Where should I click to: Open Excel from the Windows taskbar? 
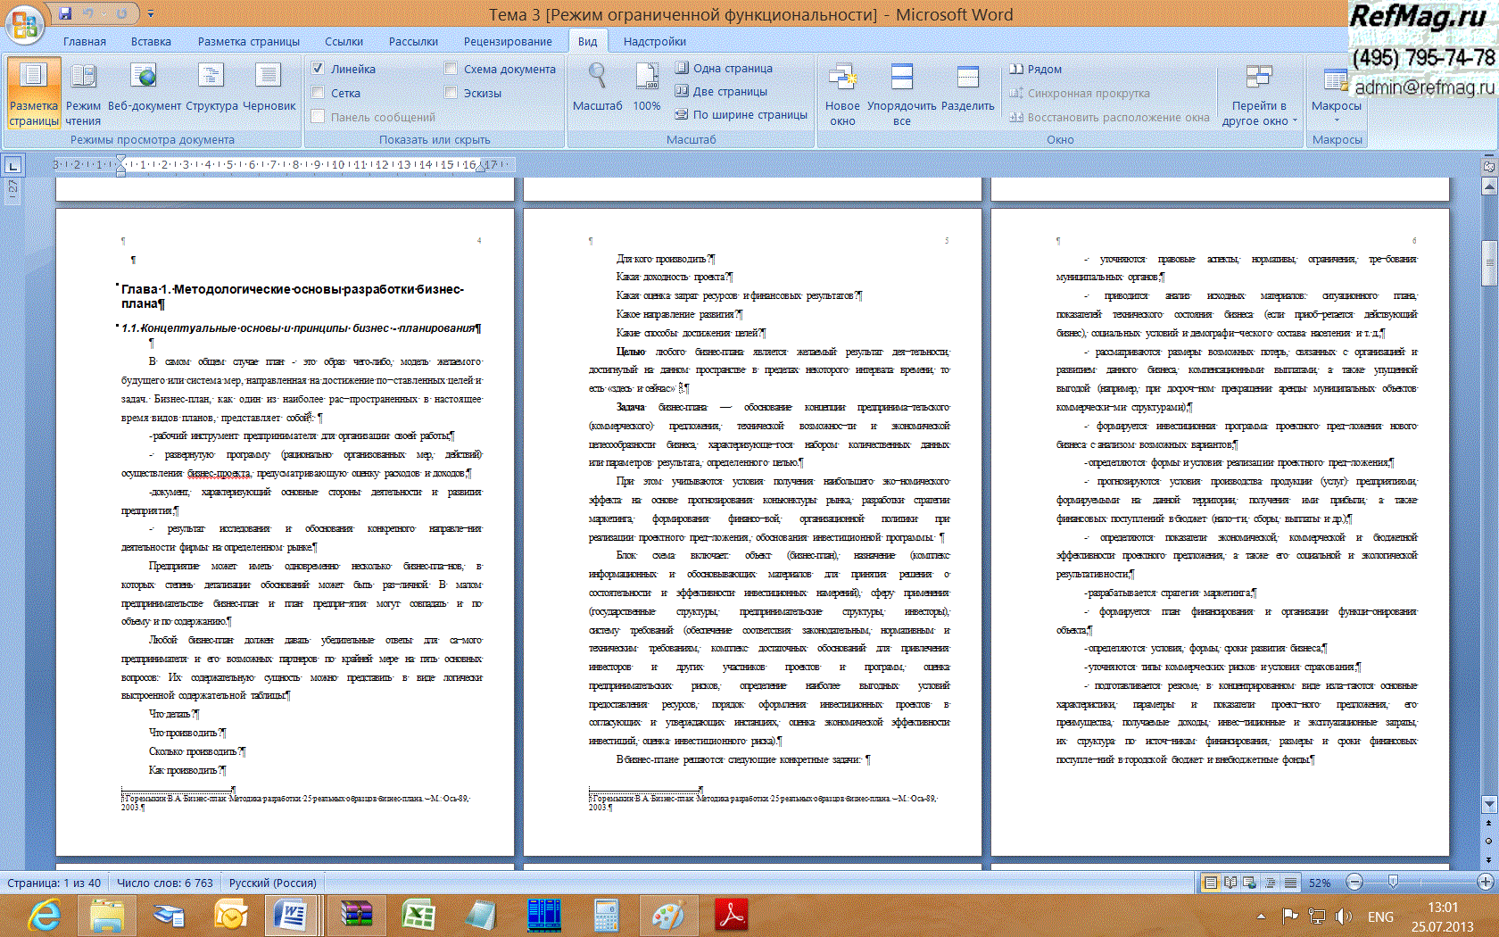[418, 916]
